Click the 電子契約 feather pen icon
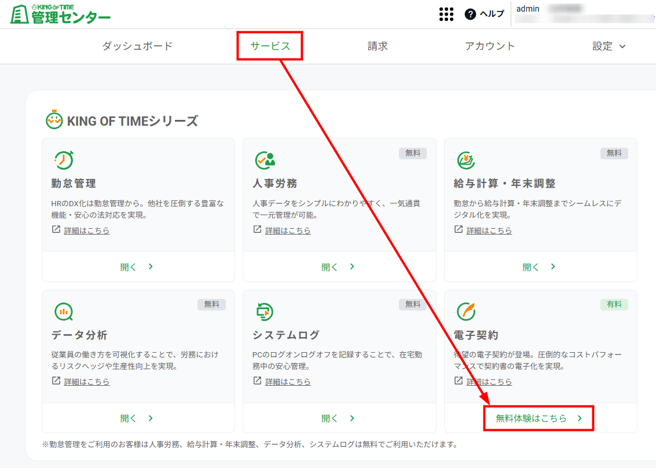Viewport: 656px width, 468px height. click(x=466, y=312)
